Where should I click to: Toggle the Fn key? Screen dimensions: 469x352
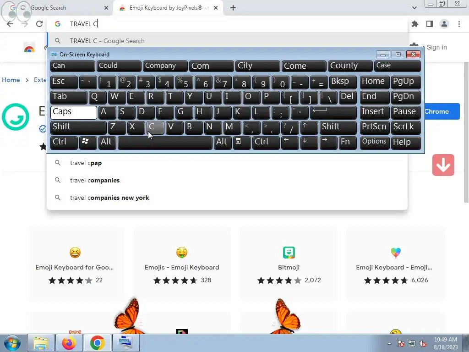point(348,143)
